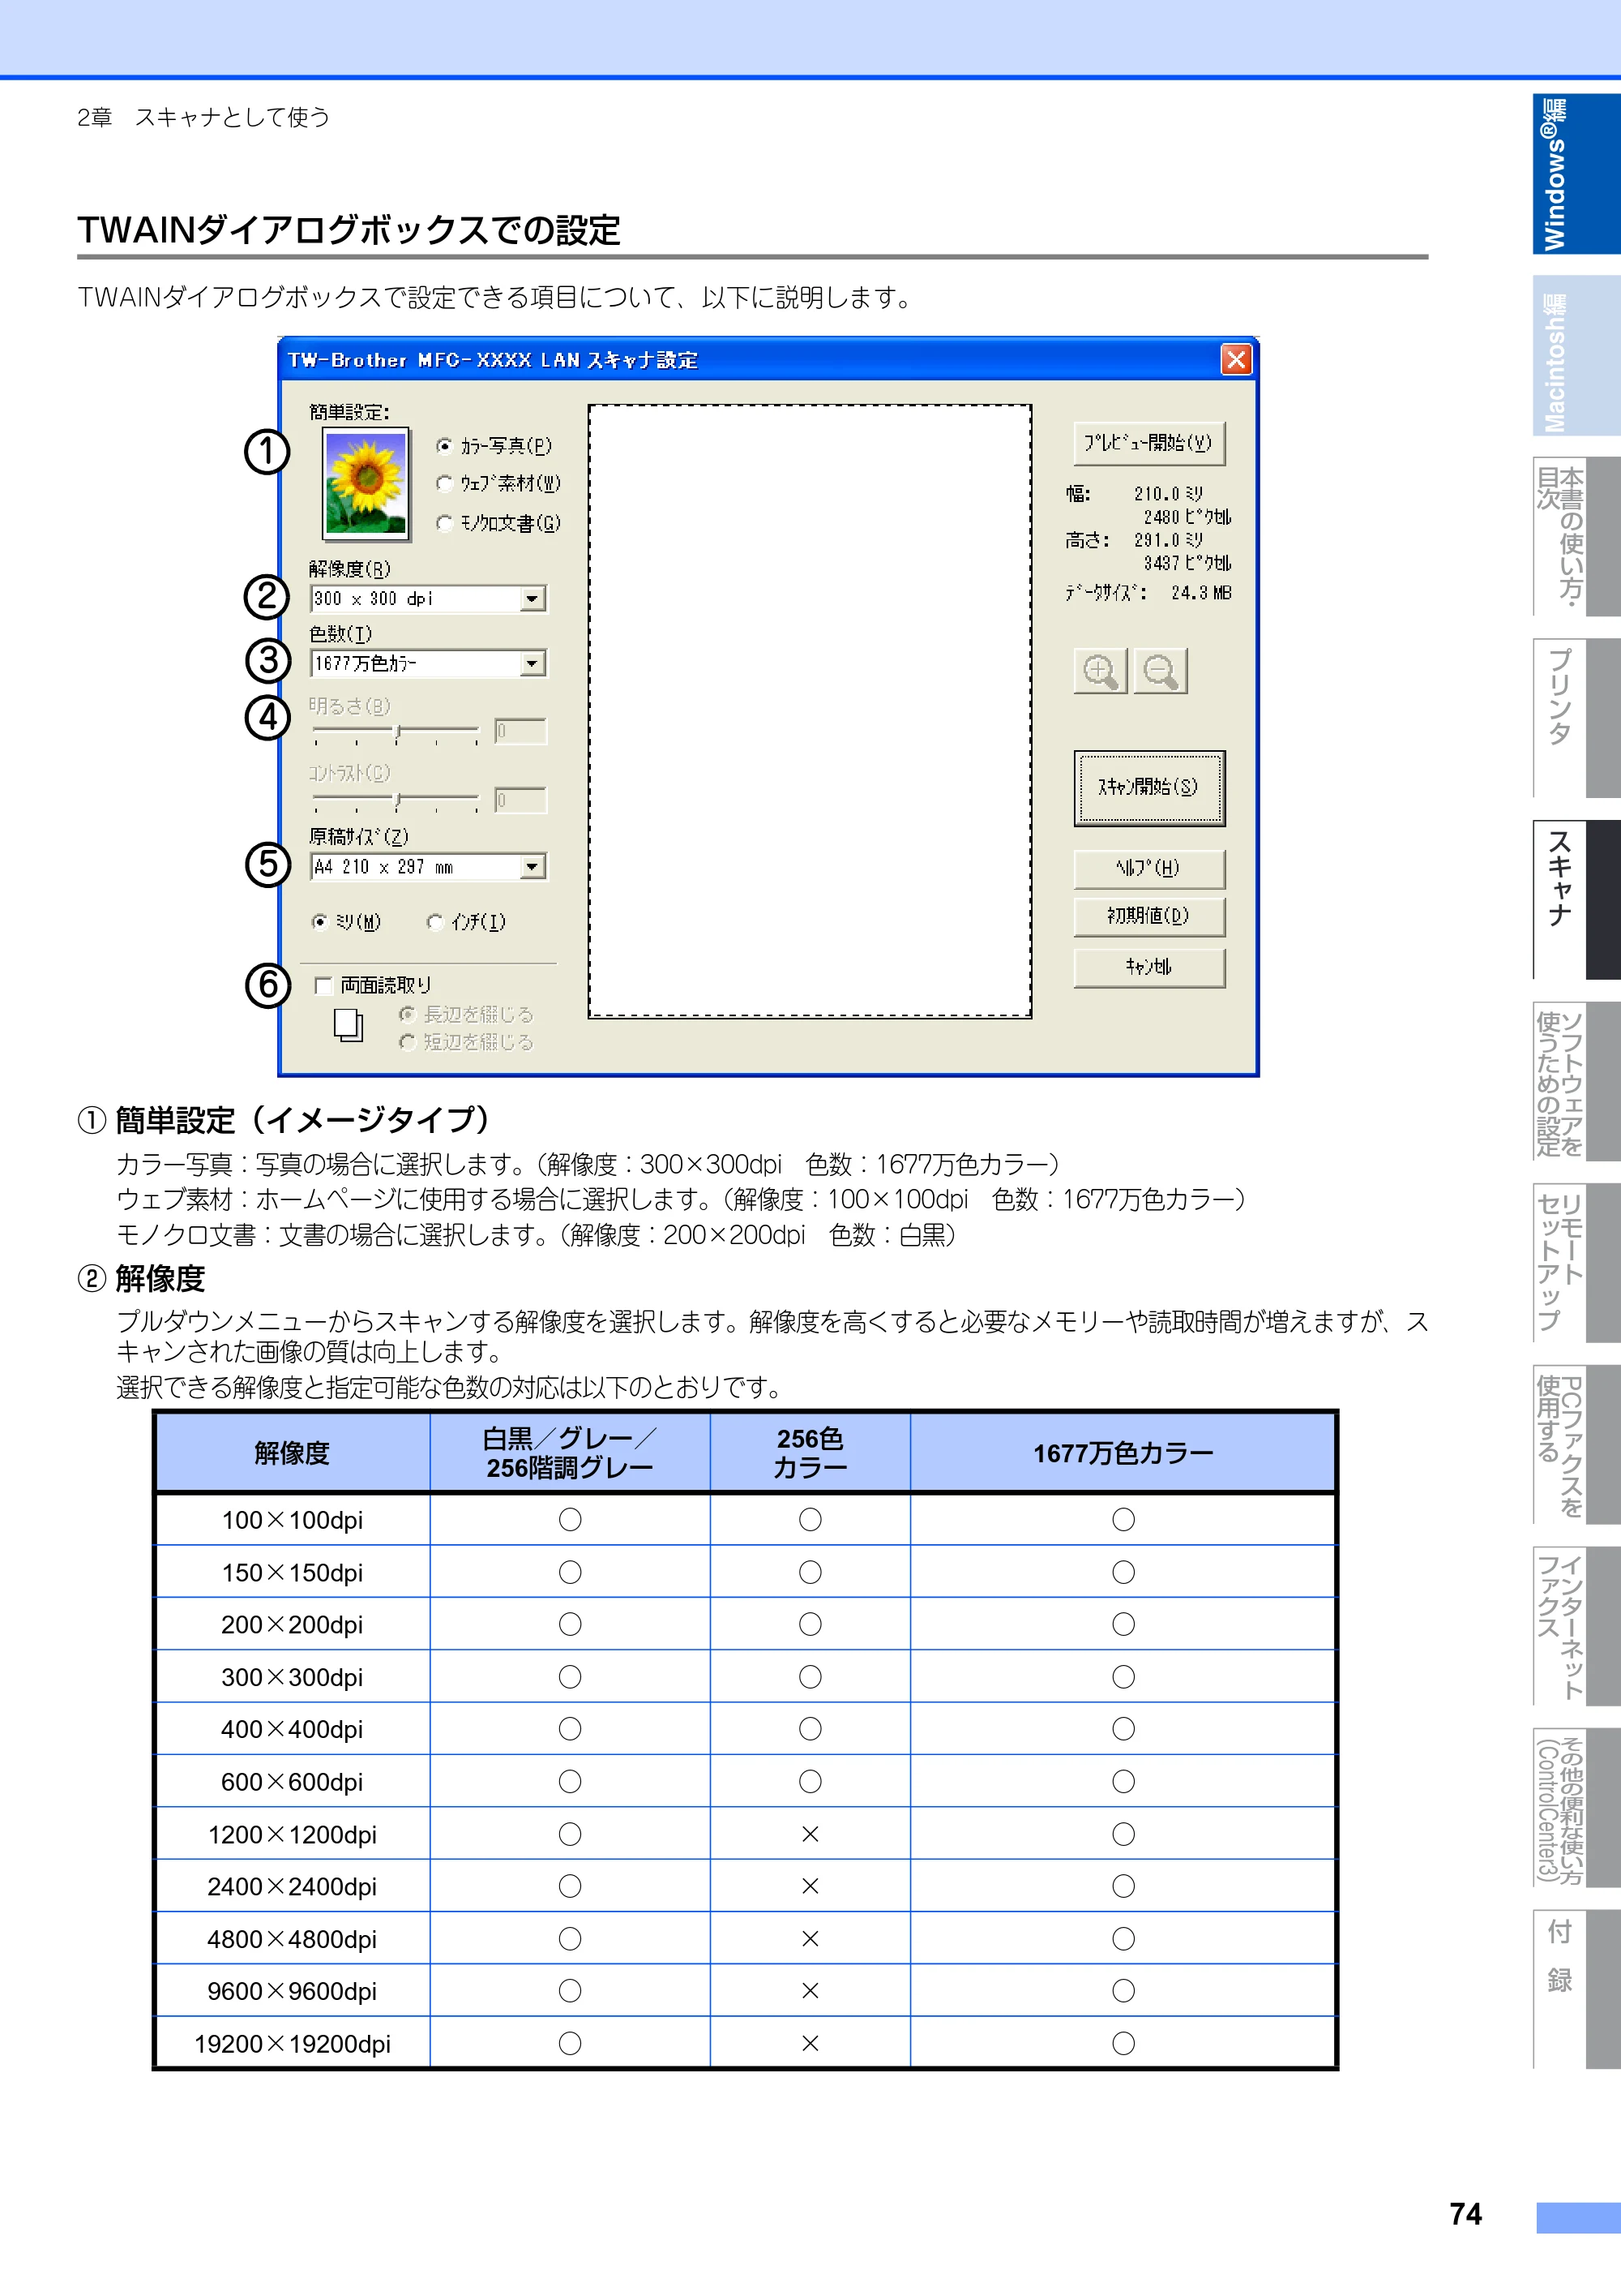Select the カラー写真(P) radio button
1621x2296 pixels.
[x=445, y=446]
